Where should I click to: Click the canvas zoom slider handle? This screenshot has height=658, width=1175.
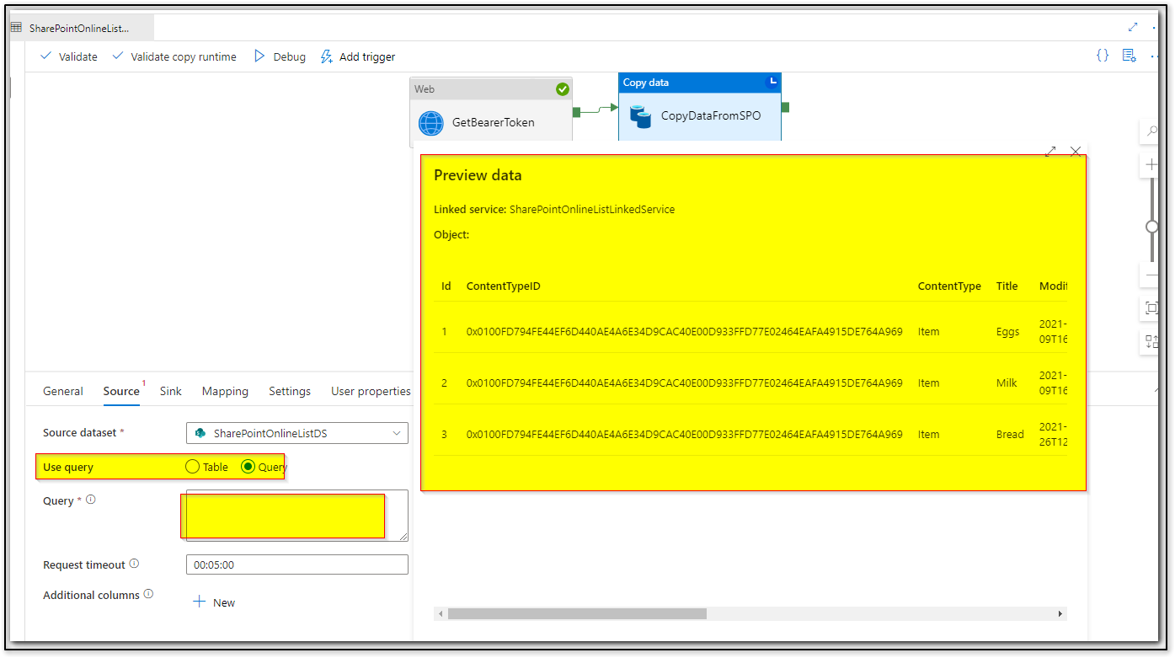click(1151, 227)
